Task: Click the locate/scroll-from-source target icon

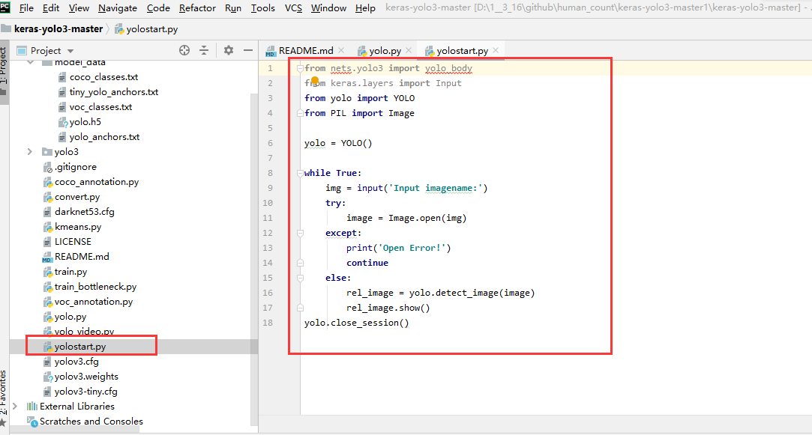Action: pyautogui.click(x=184, y=50)
